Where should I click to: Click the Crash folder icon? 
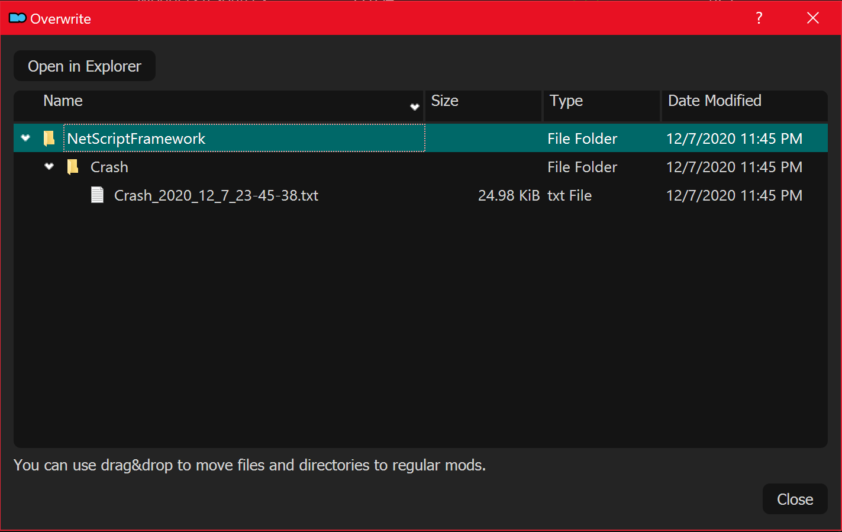[x=73, y=167]
